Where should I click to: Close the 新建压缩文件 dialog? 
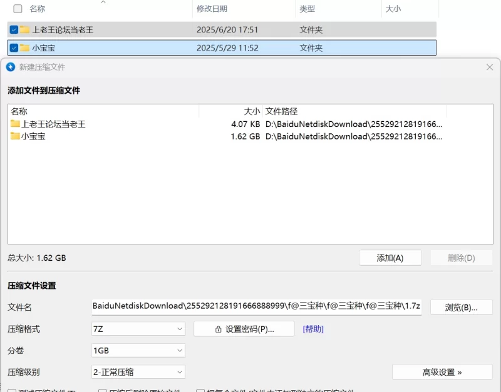[490, 67]
